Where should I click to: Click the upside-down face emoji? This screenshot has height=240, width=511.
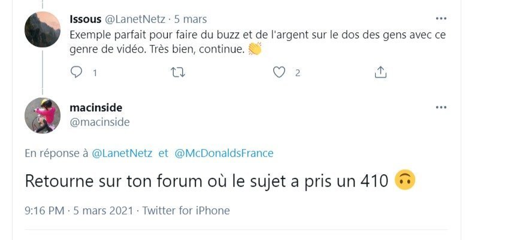[406, 181]
